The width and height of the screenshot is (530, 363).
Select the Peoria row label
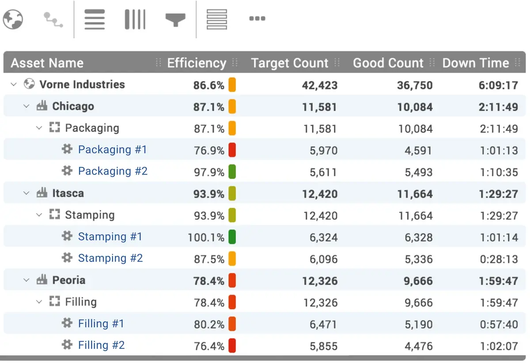pos(69,280)
